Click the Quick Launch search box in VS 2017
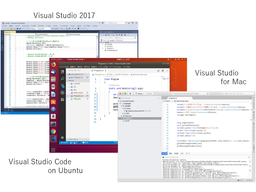The width and height of the screenshot is (256, 192). pos(116,23)
